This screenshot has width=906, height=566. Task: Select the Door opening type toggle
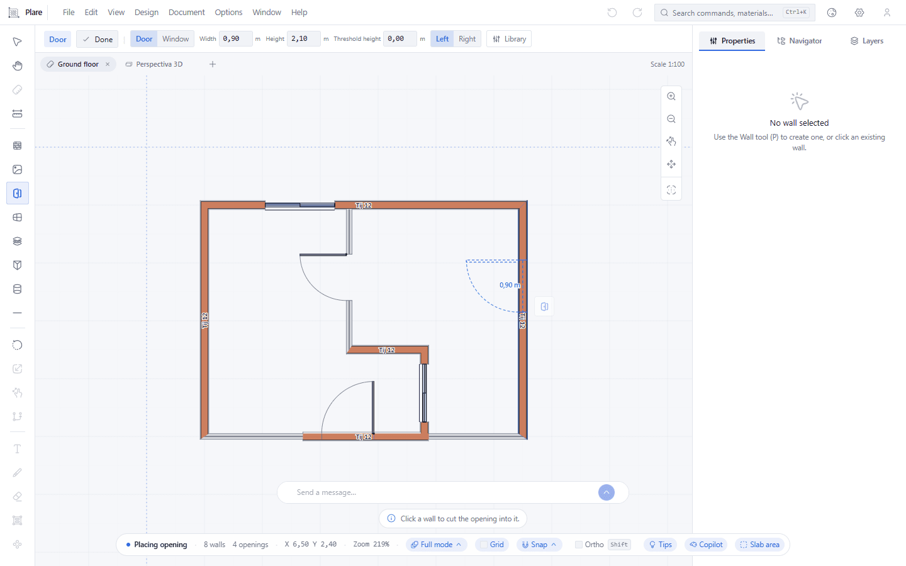tap(144, 39)
